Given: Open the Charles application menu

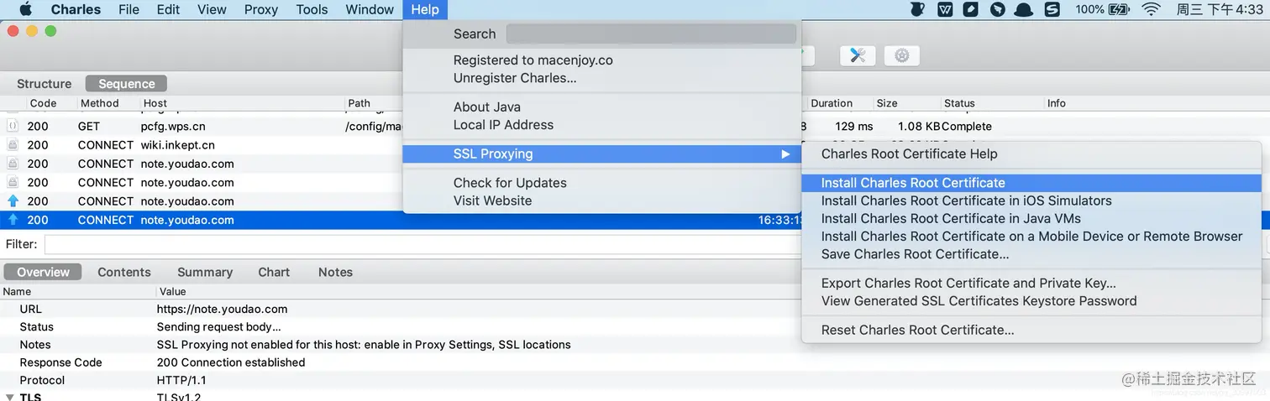Looking at the screenshot, I should [x=76, y=9].
